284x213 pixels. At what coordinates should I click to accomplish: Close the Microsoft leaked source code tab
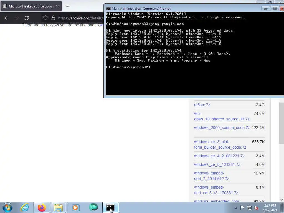coord(57,6)
